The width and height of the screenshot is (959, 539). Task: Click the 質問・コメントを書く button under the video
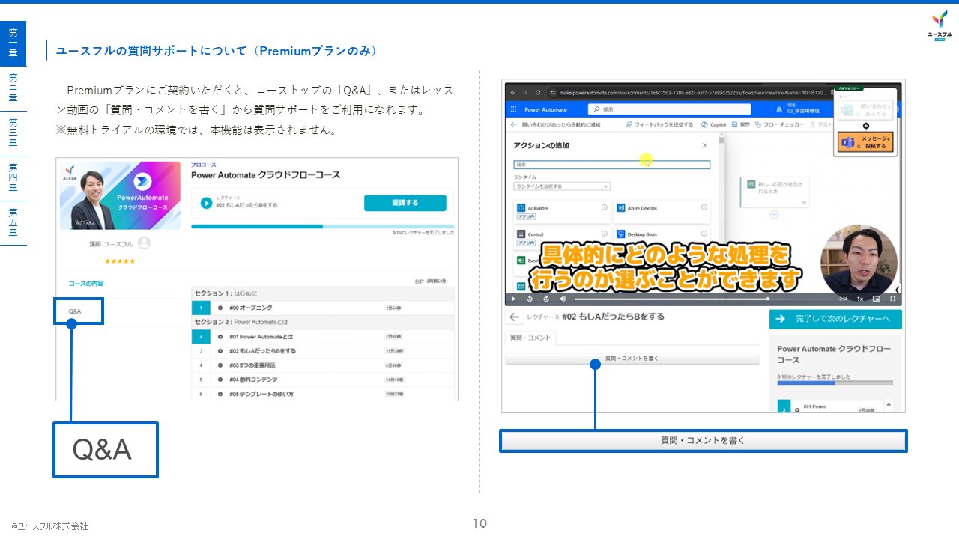pos(632,359)
